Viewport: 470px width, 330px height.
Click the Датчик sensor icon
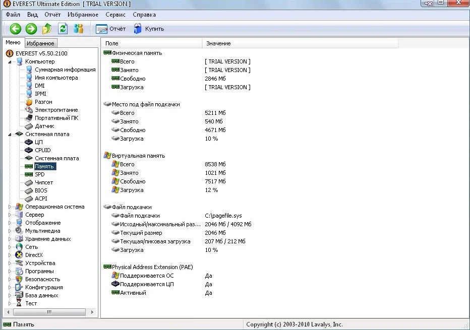click(x=29, y=126)
